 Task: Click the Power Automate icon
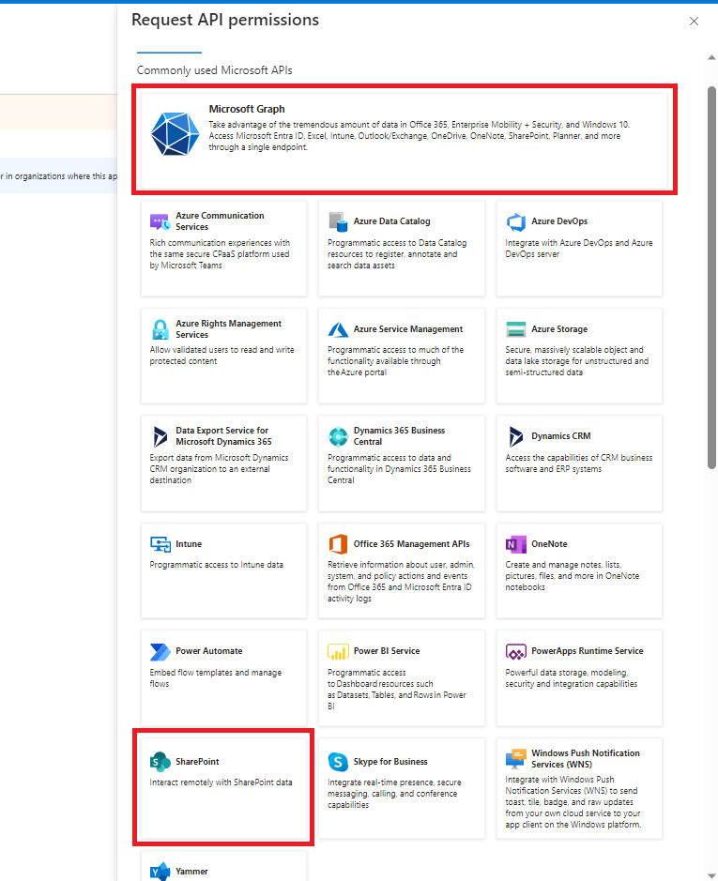(x=160, y=652)
